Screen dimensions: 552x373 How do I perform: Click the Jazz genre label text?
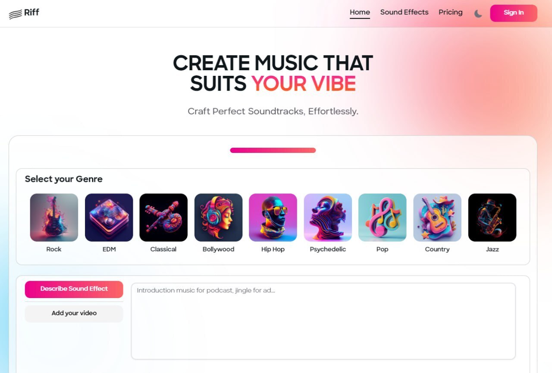[x=492, y=249]
